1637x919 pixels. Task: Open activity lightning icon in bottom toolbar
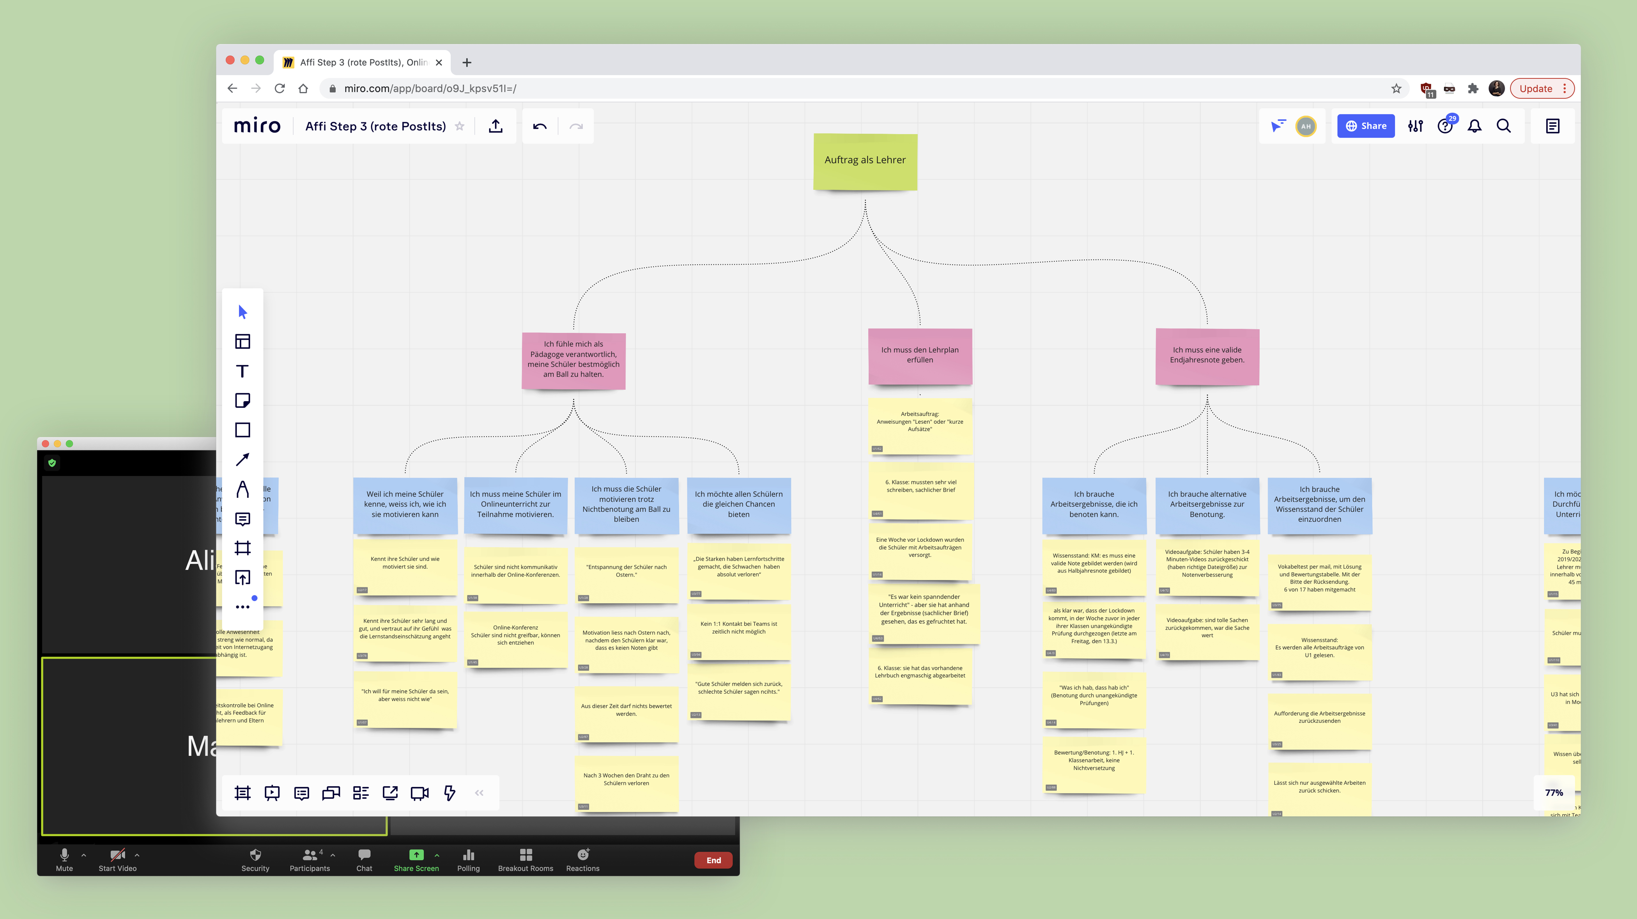449,793
